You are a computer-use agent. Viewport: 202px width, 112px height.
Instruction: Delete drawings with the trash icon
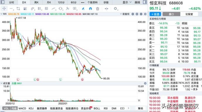coord(97,9)
